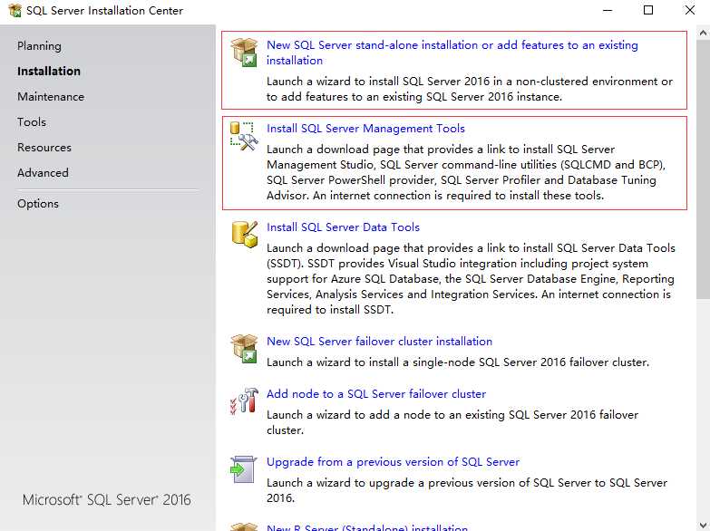This screenshot has width=710, height=531.
Task: Start New SQL Server failover cluster installation
Action: click(x=379, y=342)
